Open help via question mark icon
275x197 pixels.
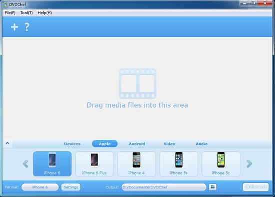[27, 27]
